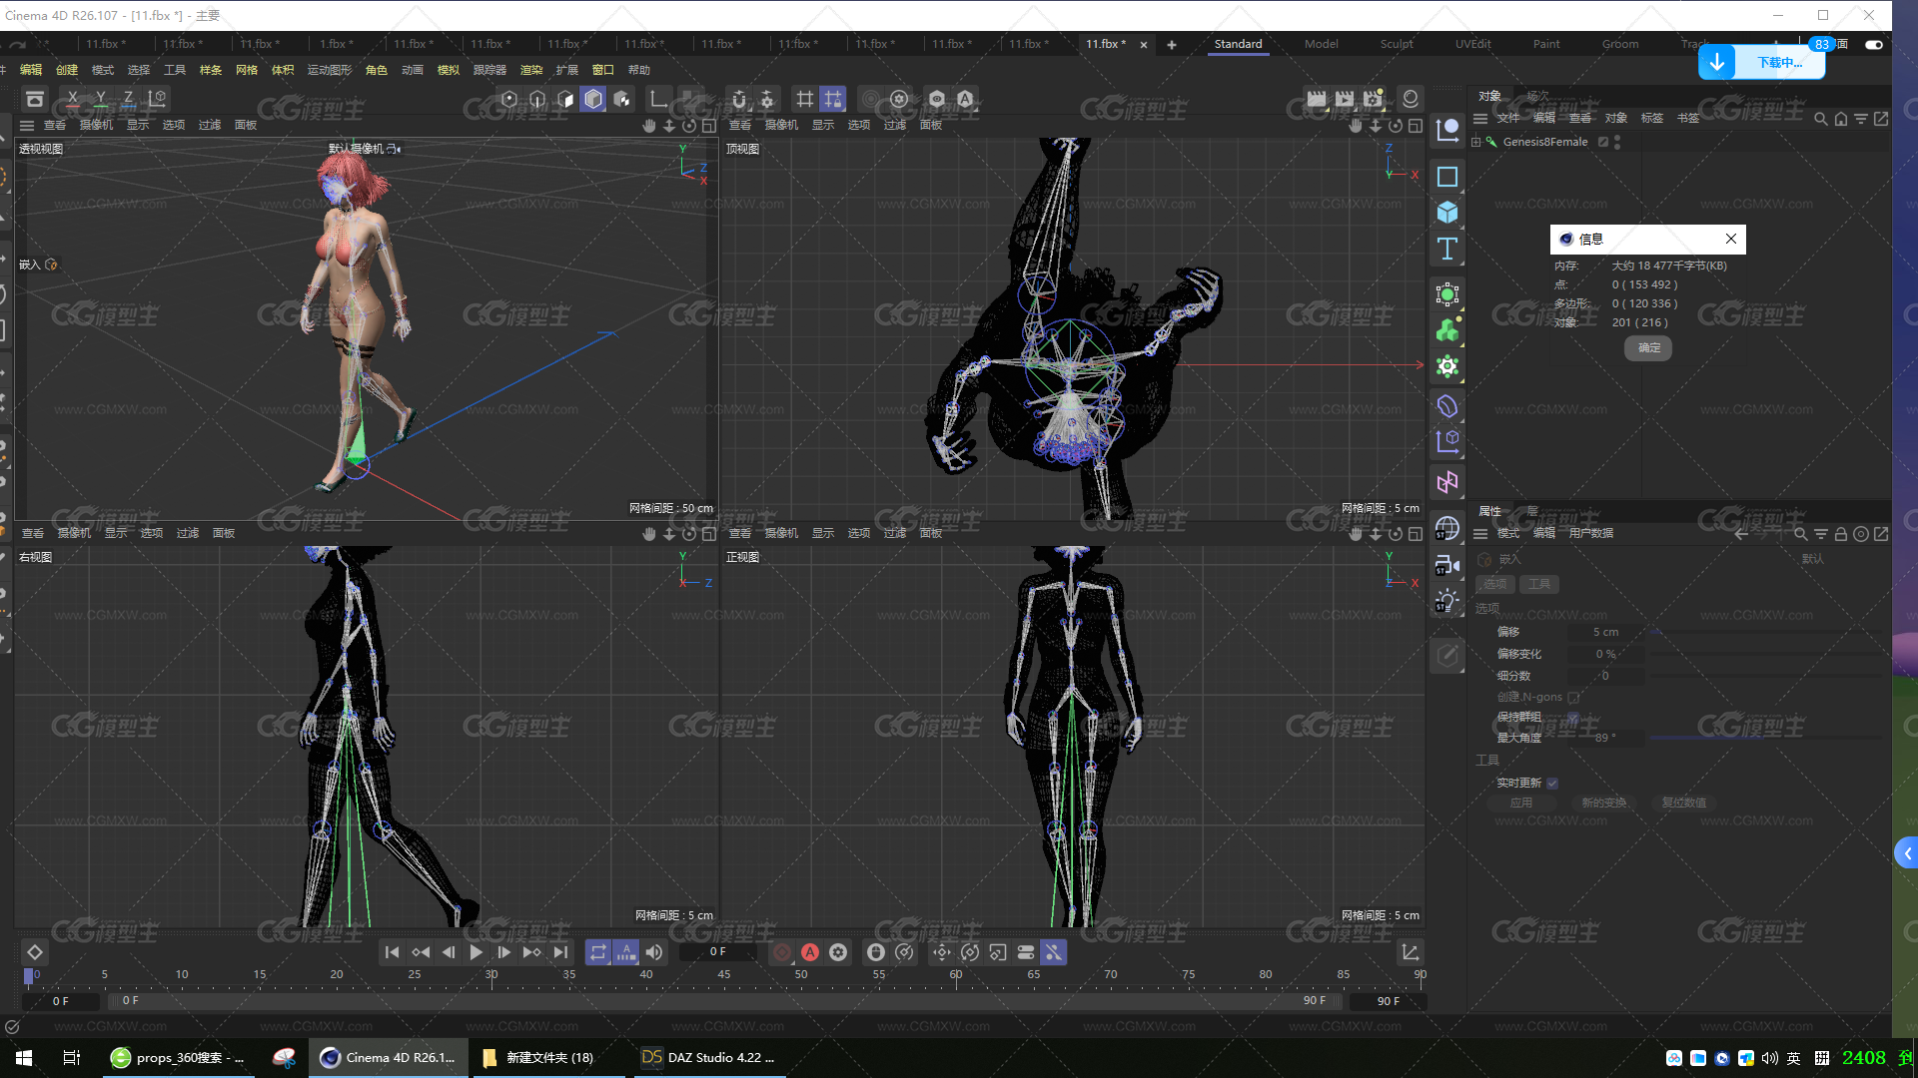The image size is (1918, 1078).
Task: Add a camera object icon
Action: pyautogui.click(x=1447, y=564)
